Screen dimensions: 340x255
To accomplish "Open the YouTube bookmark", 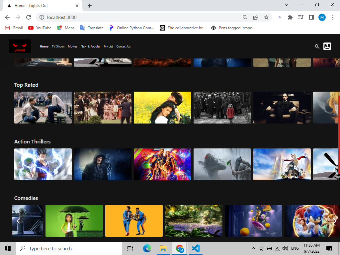I will pyautogui.click(x=40, y=28).
